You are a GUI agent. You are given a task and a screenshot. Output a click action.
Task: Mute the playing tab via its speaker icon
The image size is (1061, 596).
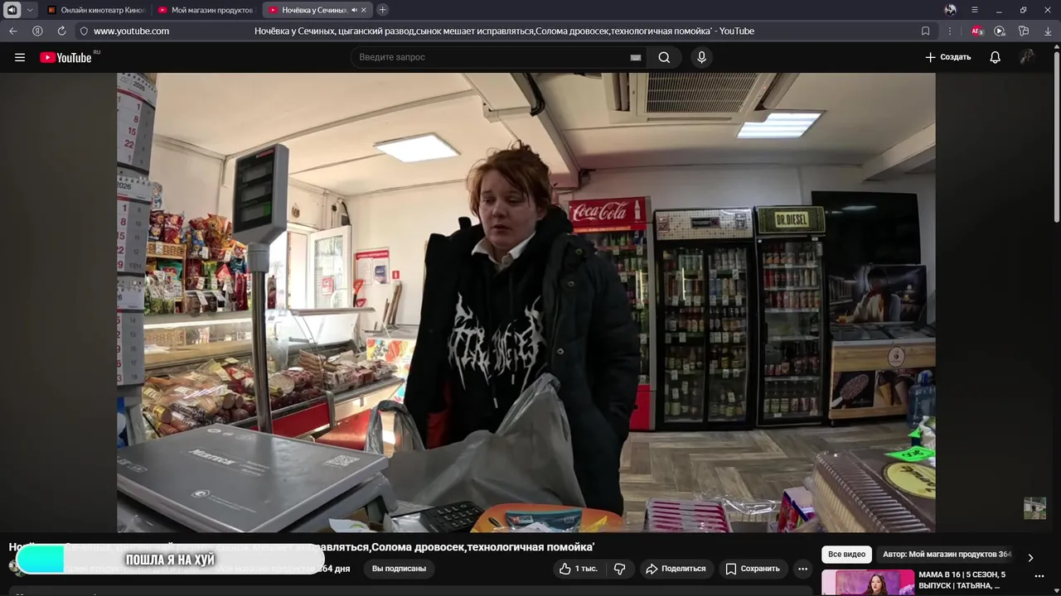pyautogui.click(x=354, y=10)
